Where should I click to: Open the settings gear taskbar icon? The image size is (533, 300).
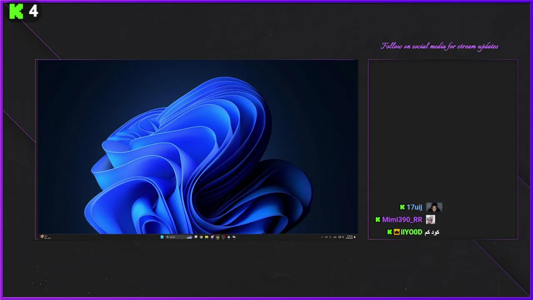point(229,237)
